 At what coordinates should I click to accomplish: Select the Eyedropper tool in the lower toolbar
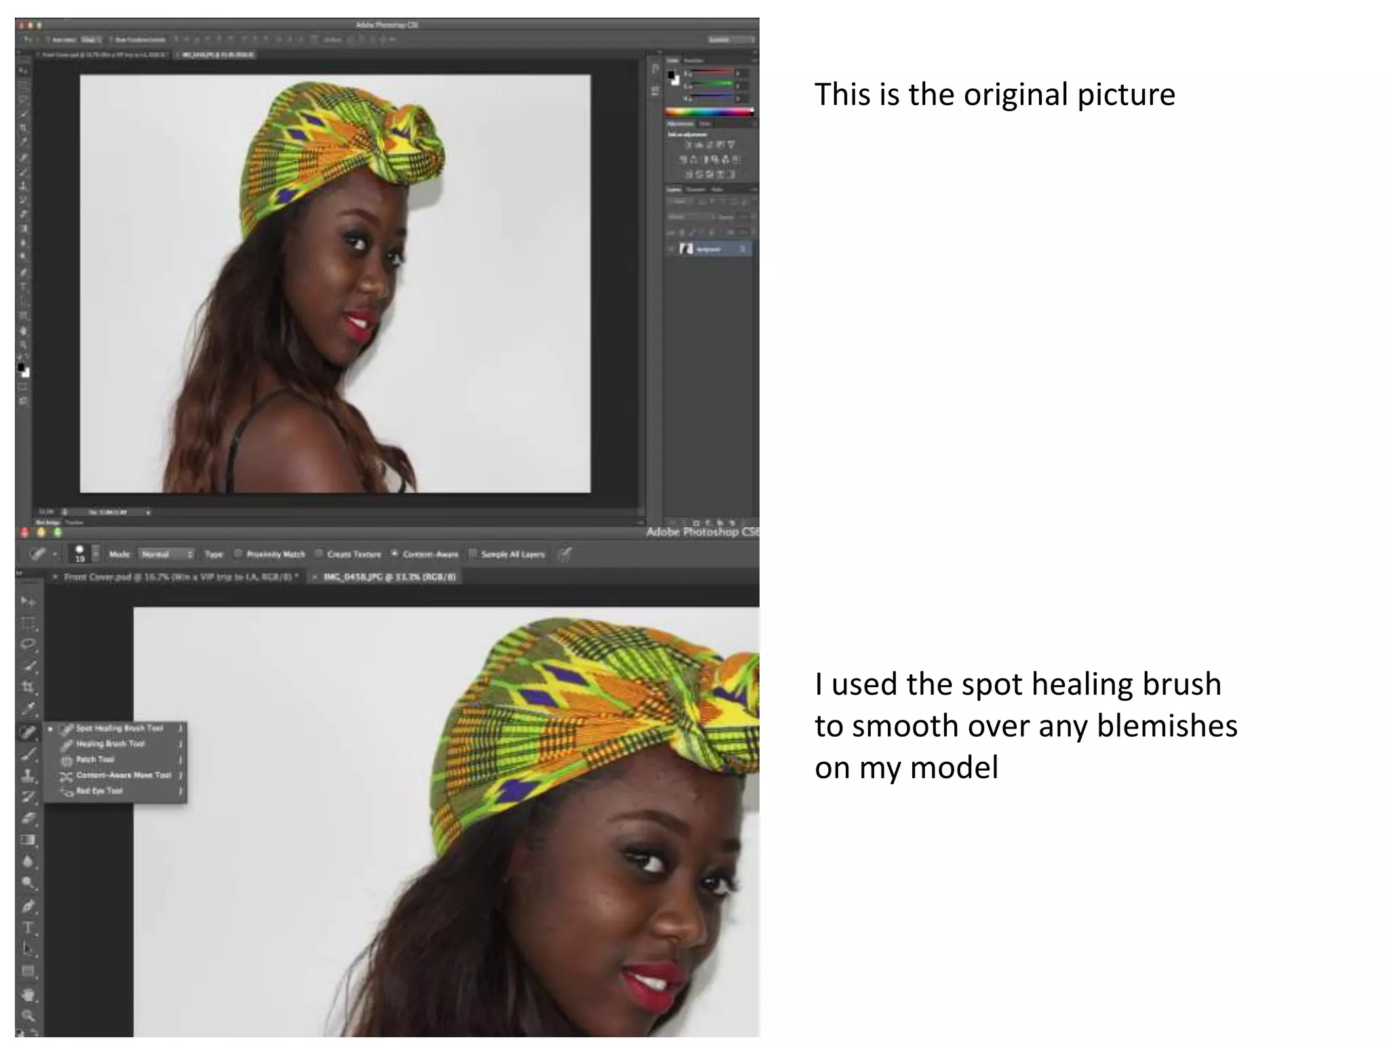pyautogui.click(x=28, y=709)
